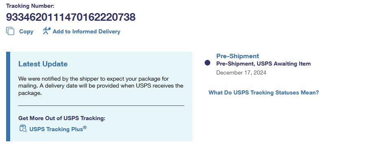
Task: Click the shipper notification message paragraph
Action: click(101, 86)
